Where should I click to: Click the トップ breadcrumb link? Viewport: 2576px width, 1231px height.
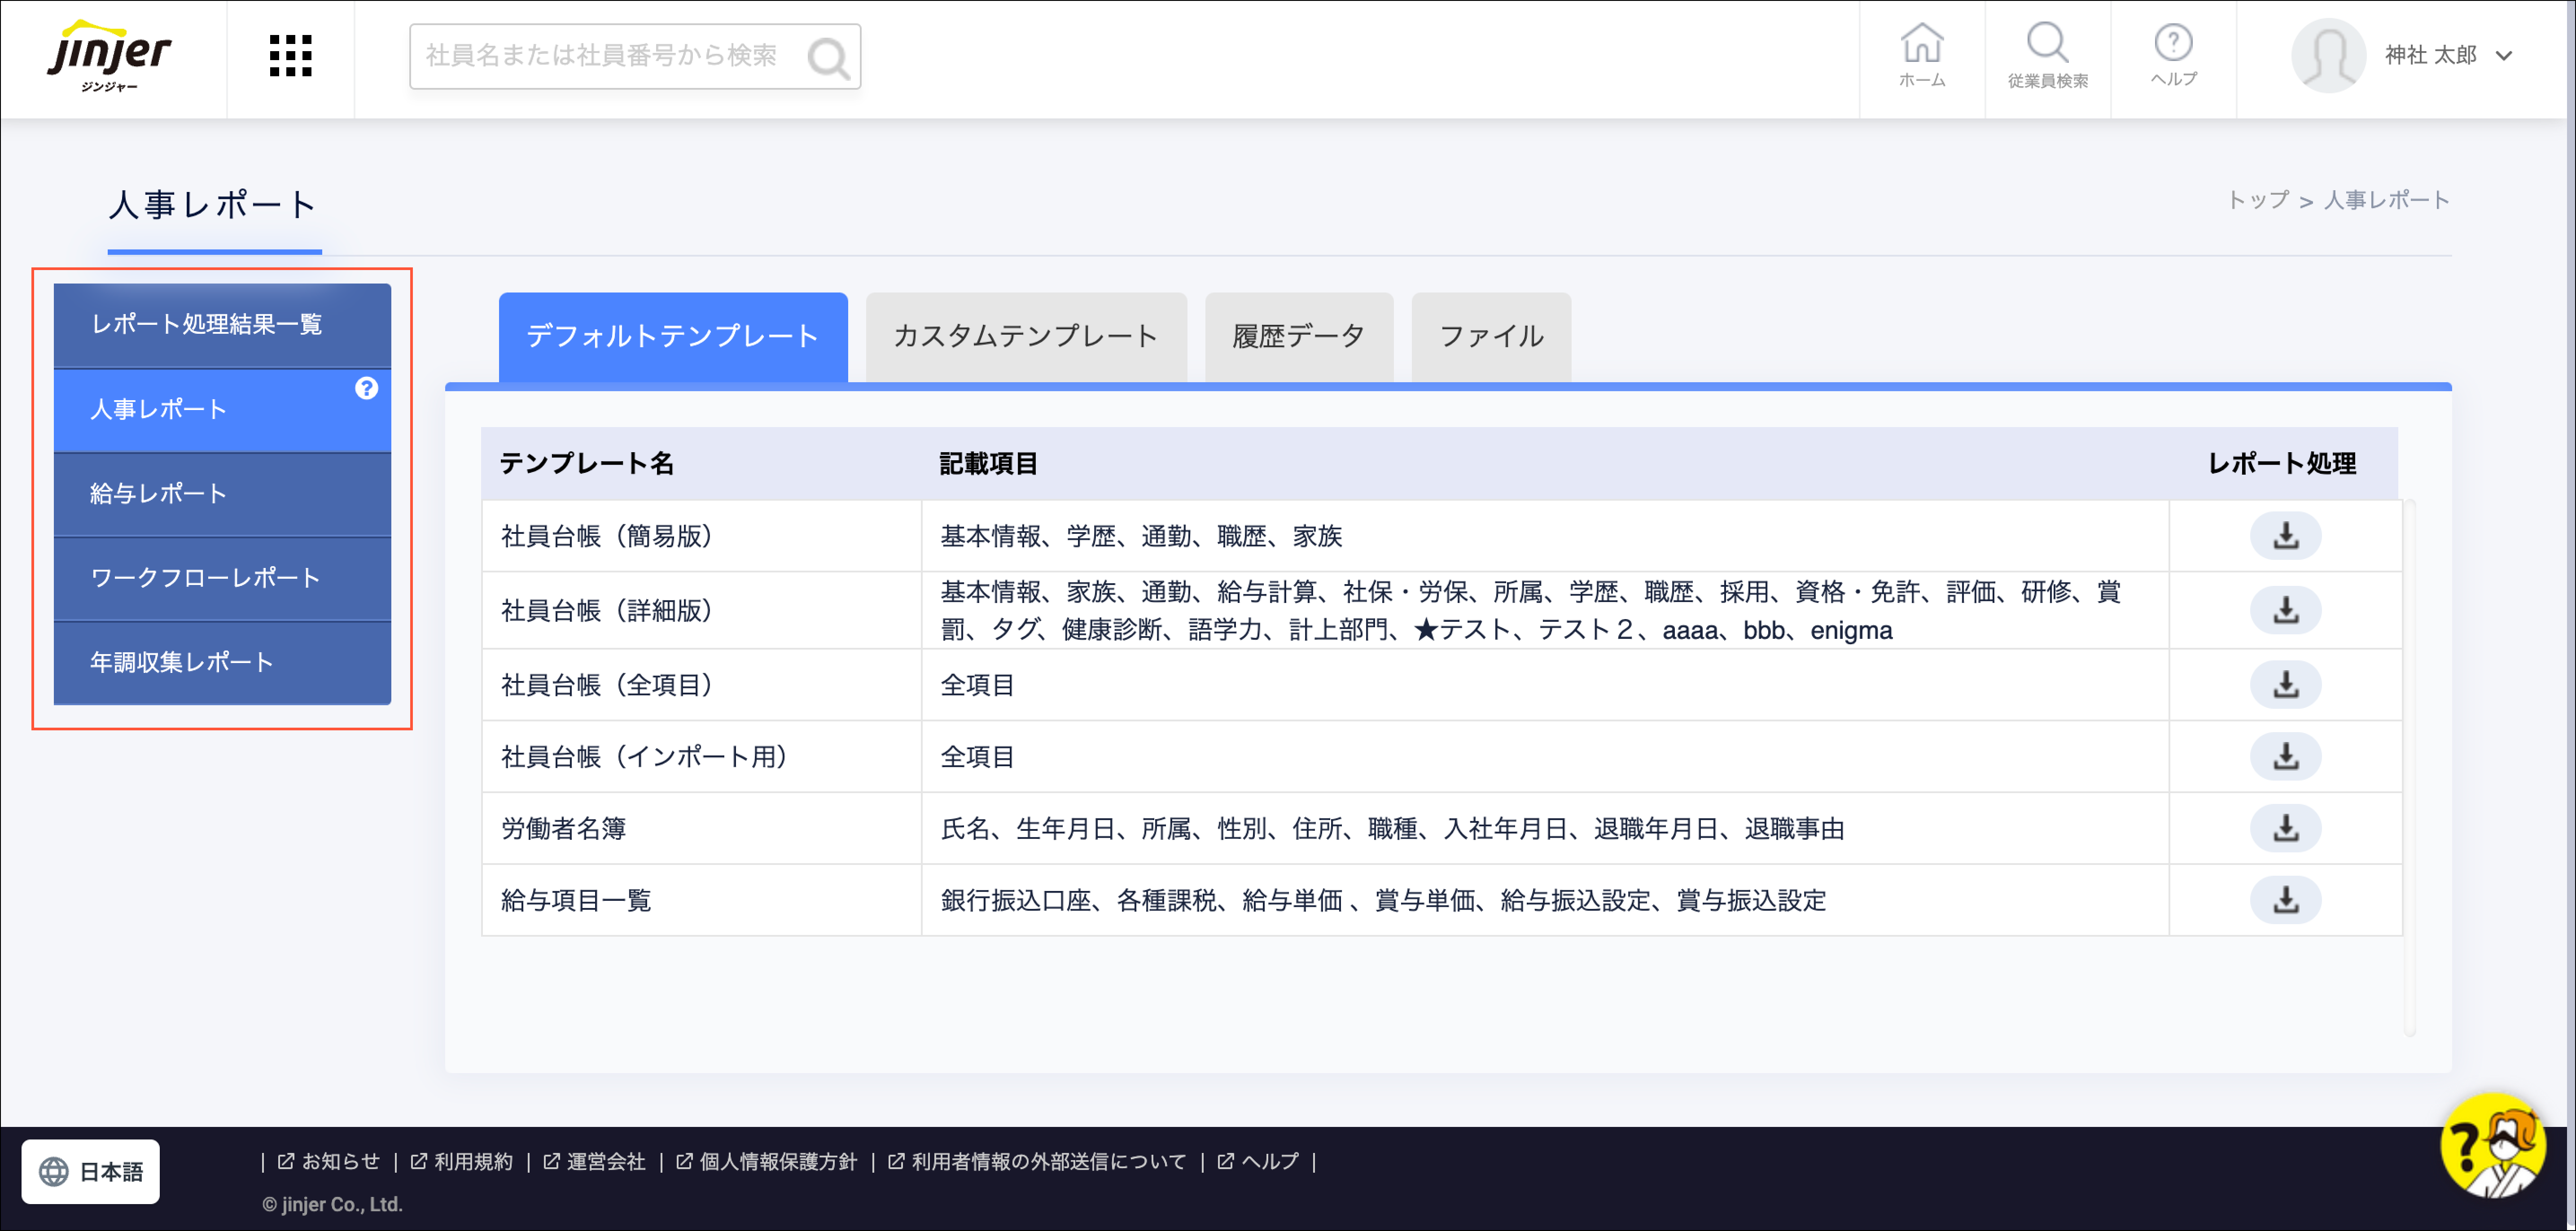click(2258, 200)
